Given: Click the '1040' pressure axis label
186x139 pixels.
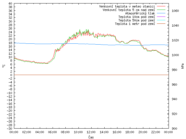Looking at the screenshot, I should 175,25.
